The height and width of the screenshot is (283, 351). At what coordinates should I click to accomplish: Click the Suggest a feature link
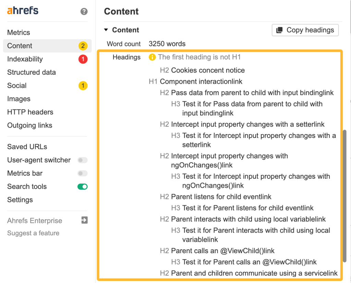click(x=34, y=233)
